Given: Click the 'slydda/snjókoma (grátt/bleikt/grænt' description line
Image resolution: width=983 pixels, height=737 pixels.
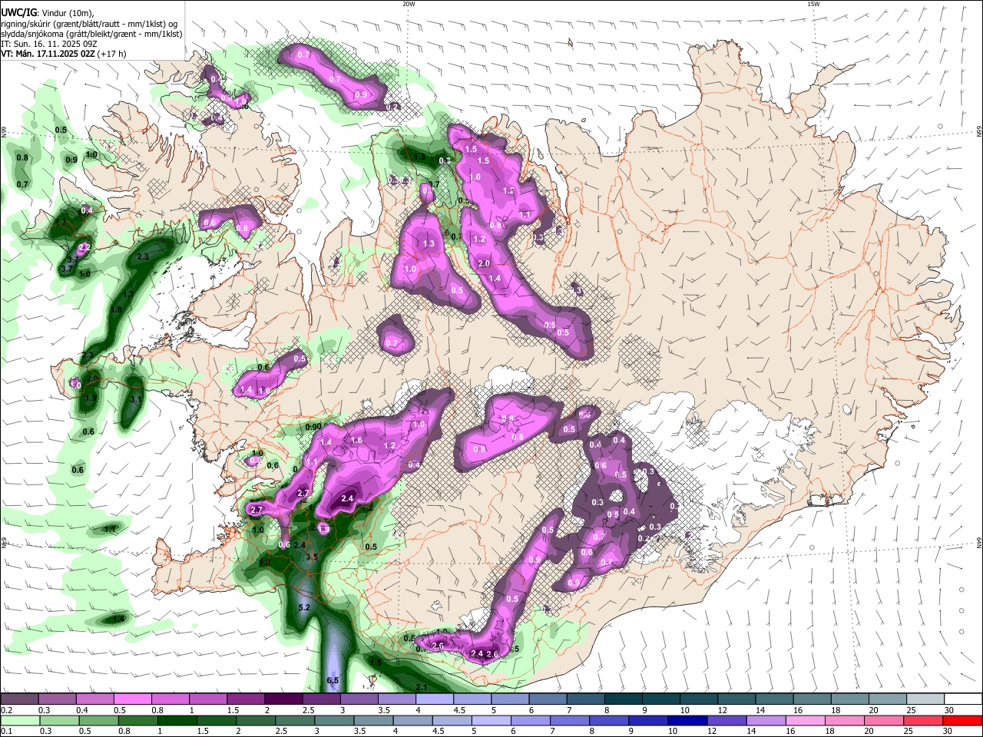Looking at the screenshot, I should pyautogui.click(x=91, y=34).
